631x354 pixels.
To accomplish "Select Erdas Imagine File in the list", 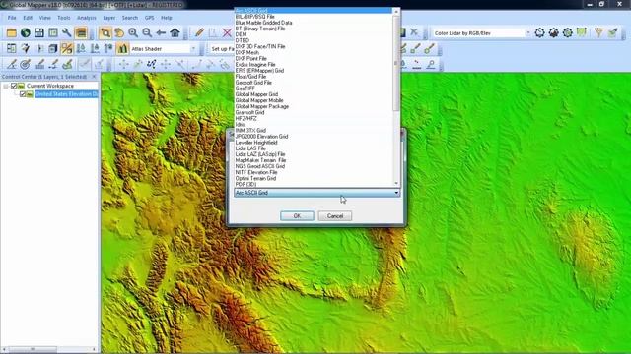I will click(255, 65).
